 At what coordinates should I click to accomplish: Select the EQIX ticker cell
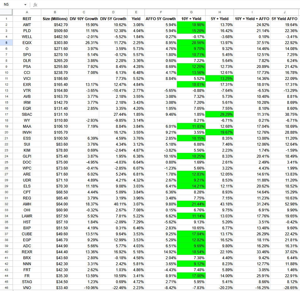(x=27, y=43)
